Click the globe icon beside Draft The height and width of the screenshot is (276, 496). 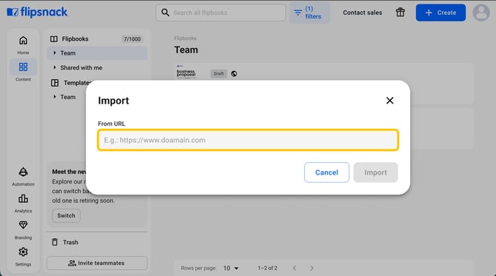234,74
